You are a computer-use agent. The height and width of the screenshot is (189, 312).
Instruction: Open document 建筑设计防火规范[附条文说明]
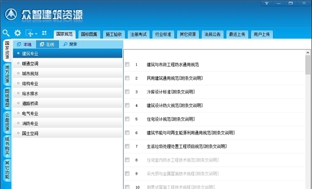(x=175, y=105)
